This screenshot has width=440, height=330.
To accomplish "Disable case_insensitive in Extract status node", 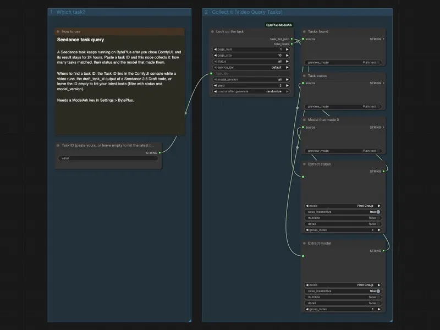I will pos(343,212).
